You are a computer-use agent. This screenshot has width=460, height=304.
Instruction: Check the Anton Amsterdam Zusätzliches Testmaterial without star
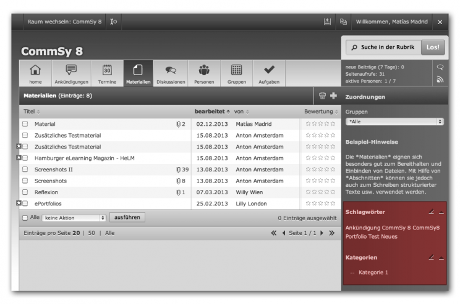pyautogui.click(x=25, y=135)
